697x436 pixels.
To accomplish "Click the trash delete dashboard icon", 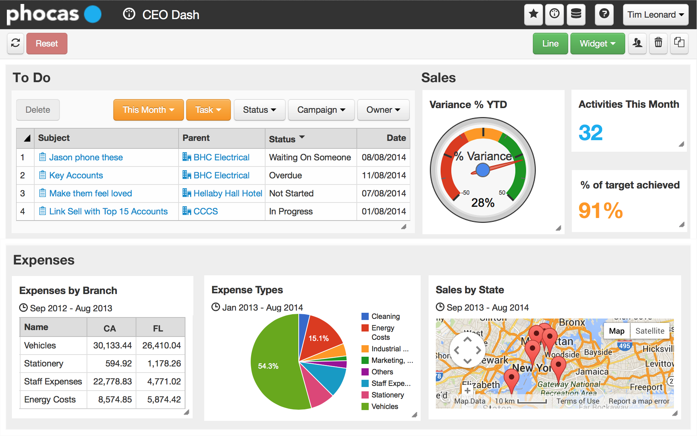I will [658, 44].
